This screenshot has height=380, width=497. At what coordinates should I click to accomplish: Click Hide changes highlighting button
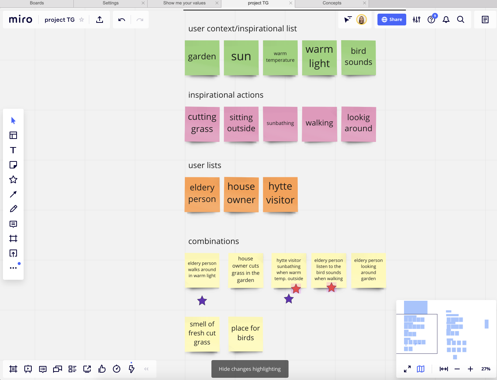click(x=250, y=369)
